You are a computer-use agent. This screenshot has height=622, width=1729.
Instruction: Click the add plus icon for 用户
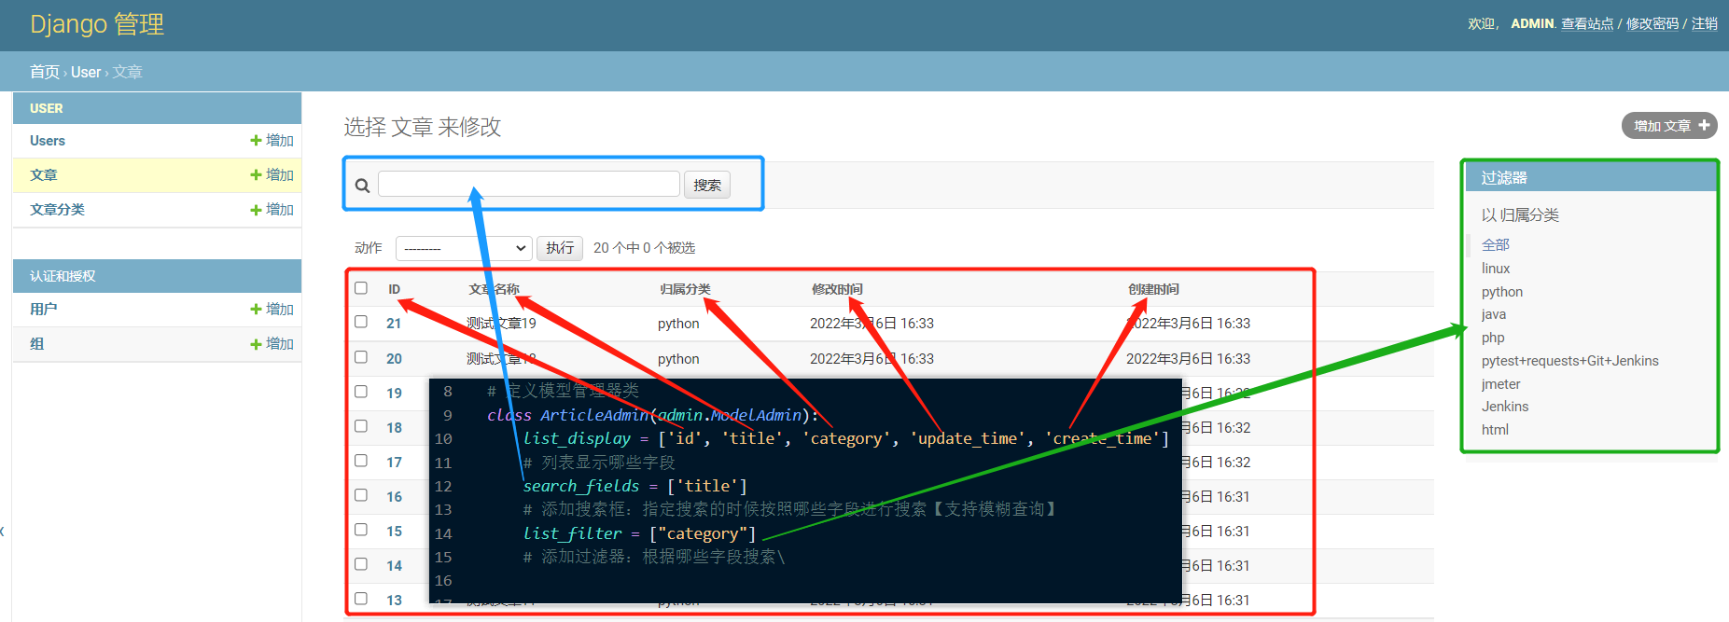(x=256, y=310)
